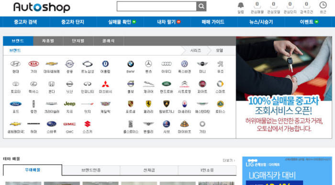
Task: Go to the Autoshop logo home
Action: click(x=42, y=7)
